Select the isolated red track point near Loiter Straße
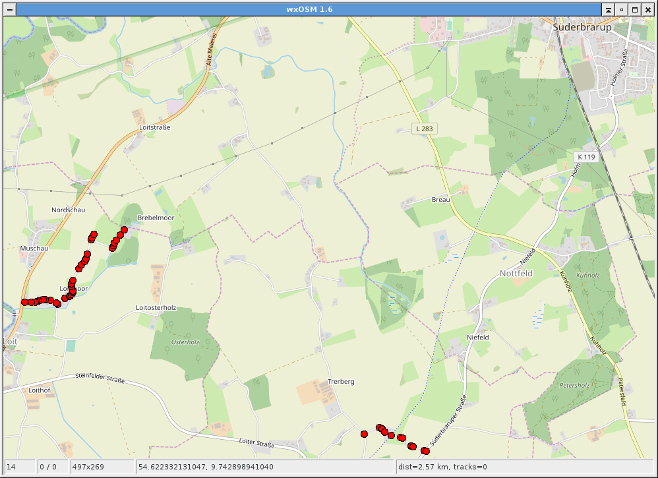 364,434
